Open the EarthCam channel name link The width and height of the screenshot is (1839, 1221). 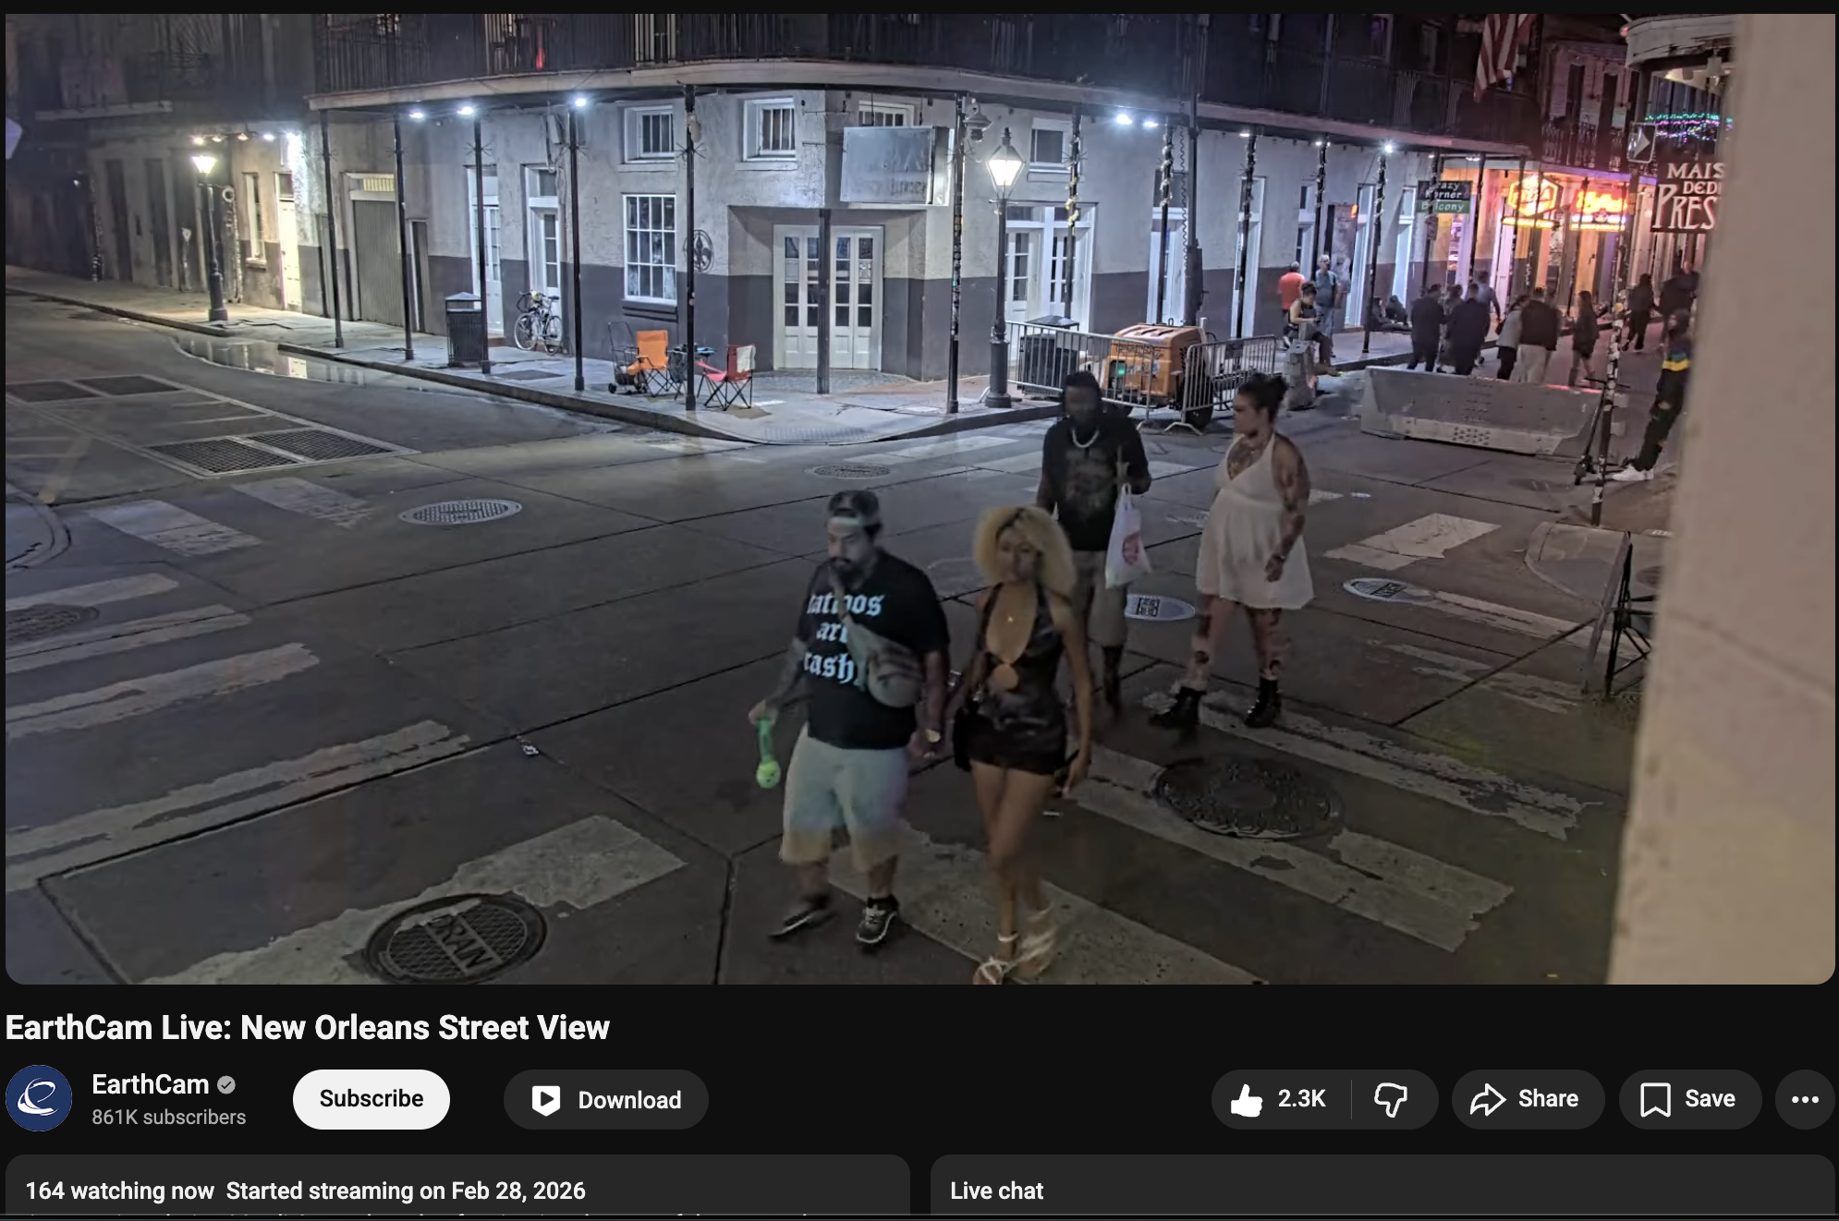[x=151, y=1084]
